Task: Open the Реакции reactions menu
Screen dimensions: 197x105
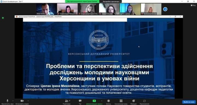Action: [x=134, y=102]
